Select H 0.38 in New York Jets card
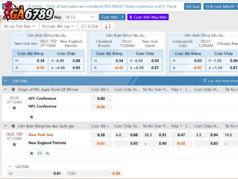The image size is (238, 179). (30, 61)
